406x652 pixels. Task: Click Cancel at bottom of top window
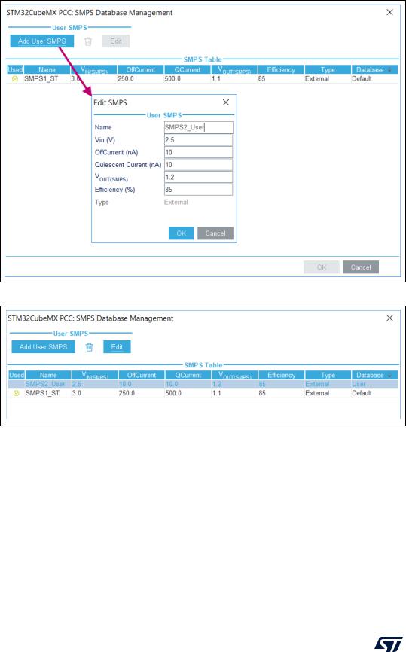361,267
